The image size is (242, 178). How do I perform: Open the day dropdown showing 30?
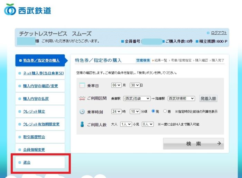pos(135,85)
